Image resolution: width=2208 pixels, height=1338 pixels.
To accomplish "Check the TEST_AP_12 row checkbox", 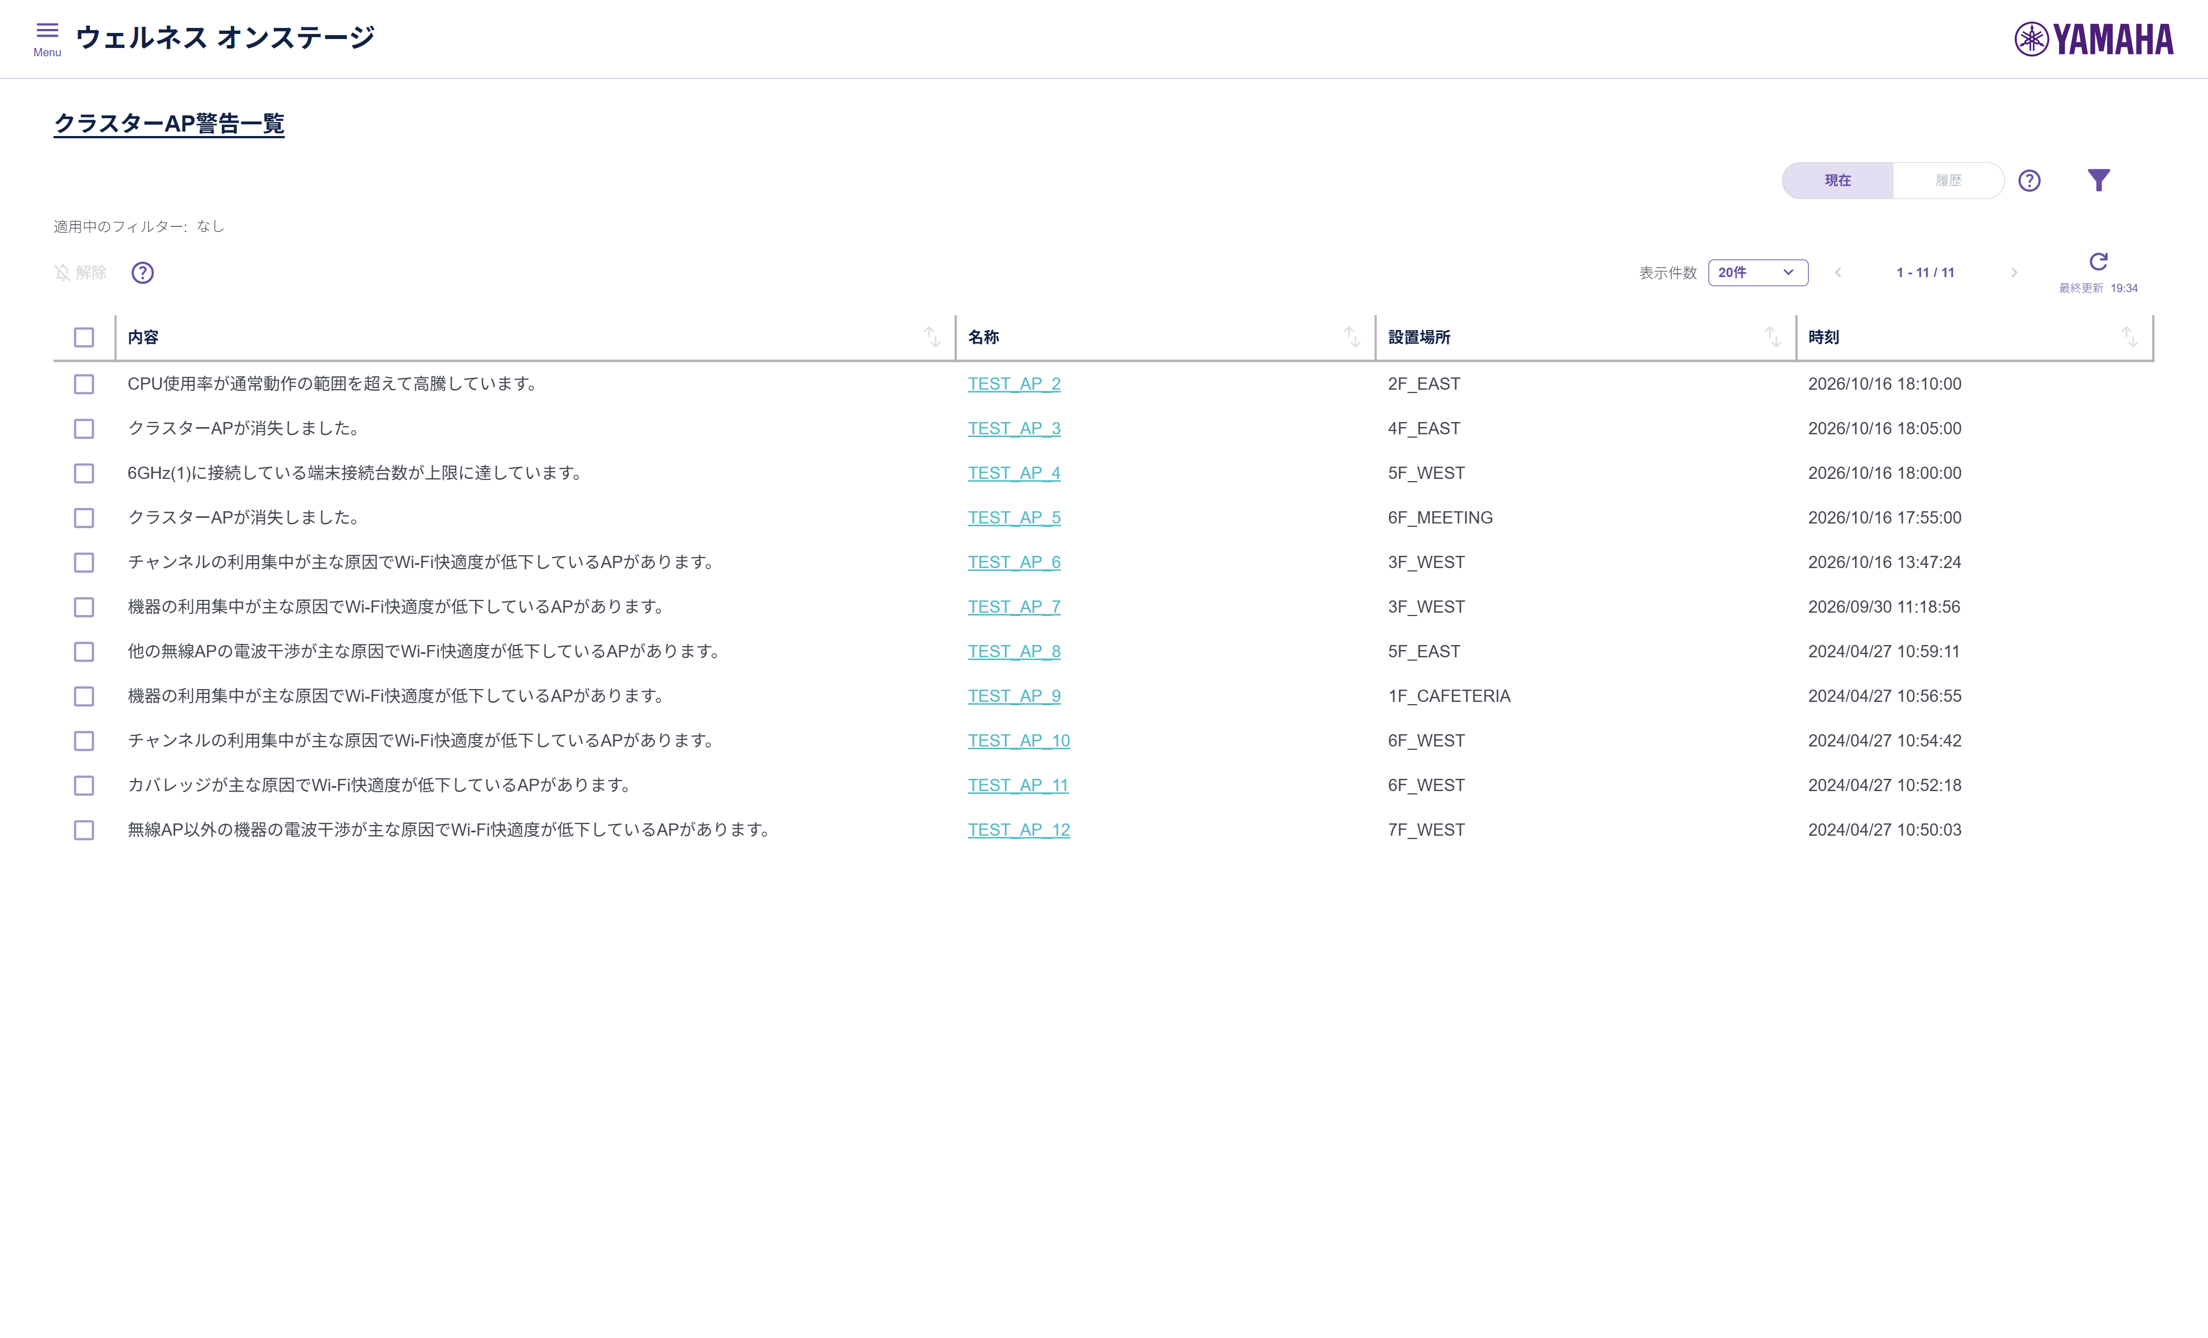I will [84, 830].
